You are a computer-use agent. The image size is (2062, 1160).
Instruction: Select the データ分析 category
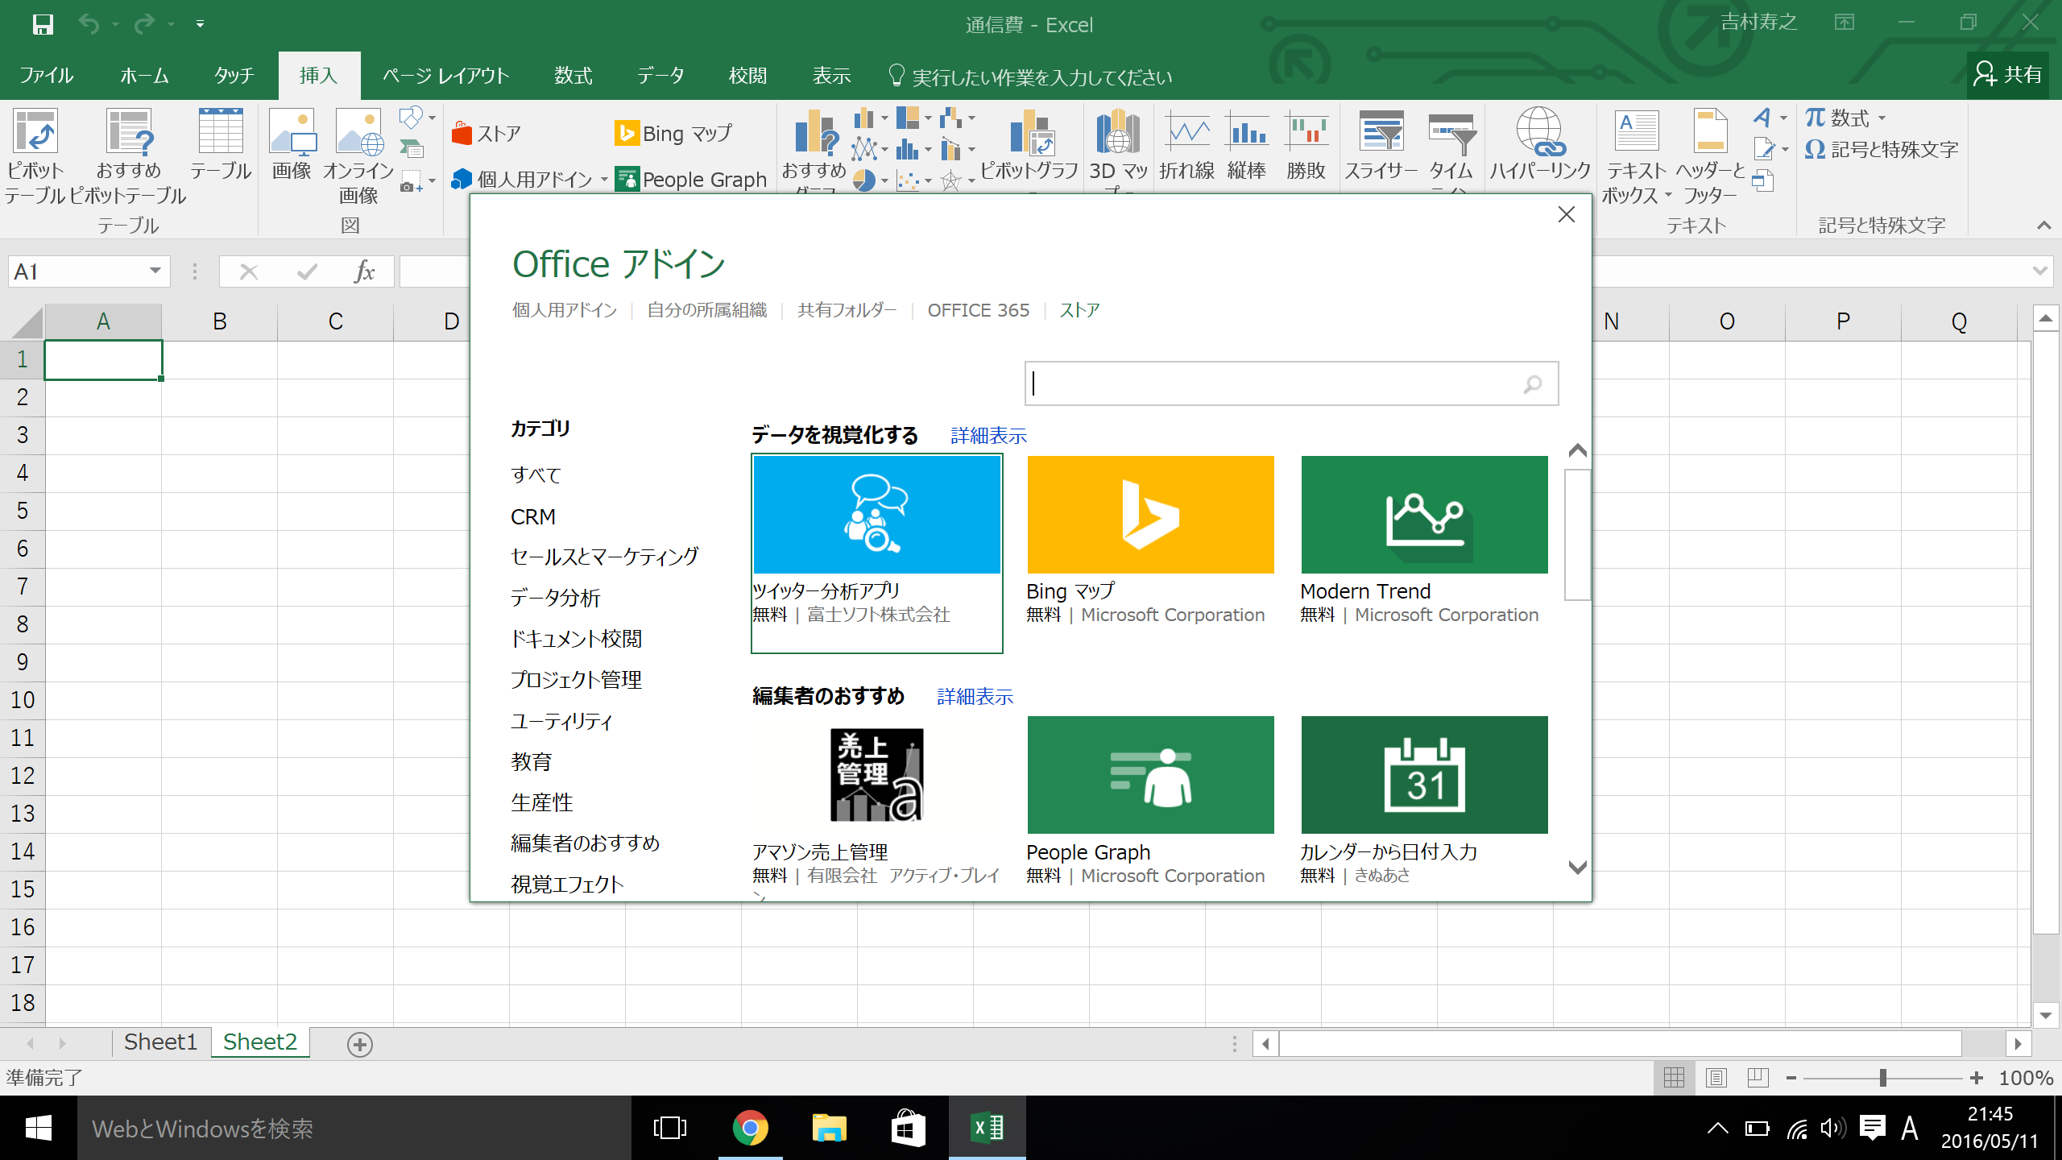tap(556, 598)
